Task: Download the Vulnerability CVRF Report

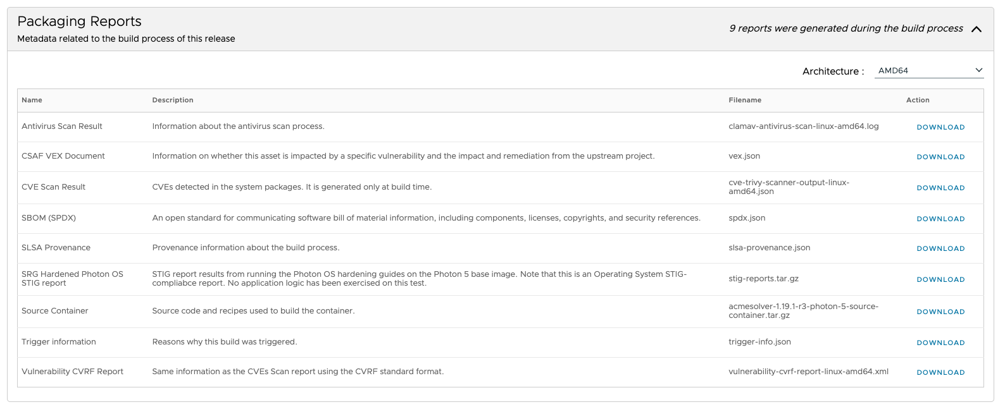Action: 940,372
